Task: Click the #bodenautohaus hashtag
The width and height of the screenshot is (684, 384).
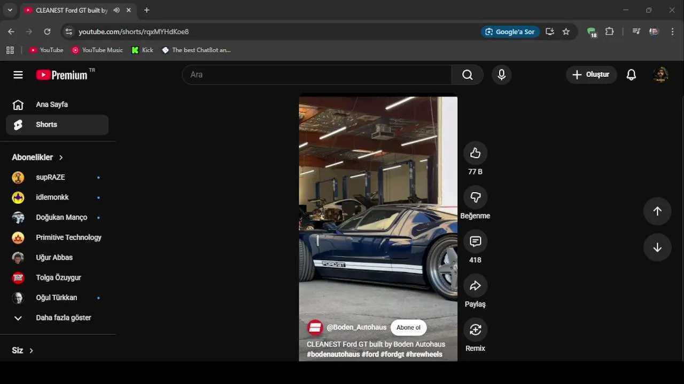Action: 333,354
